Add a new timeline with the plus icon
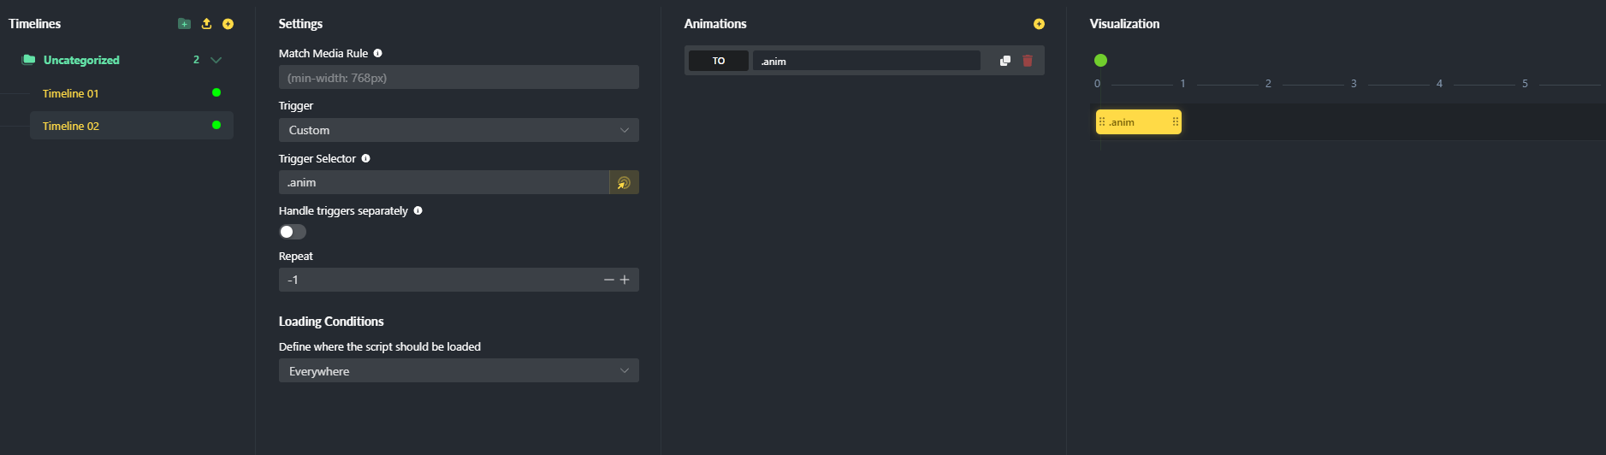1606x455 pixels. [228, 24]
